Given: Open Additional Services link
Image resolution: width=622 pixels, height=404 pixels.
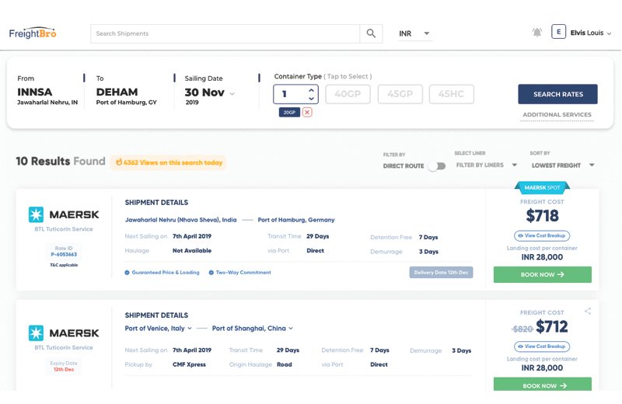Looking at the screenshot, I should pos(557,114).
